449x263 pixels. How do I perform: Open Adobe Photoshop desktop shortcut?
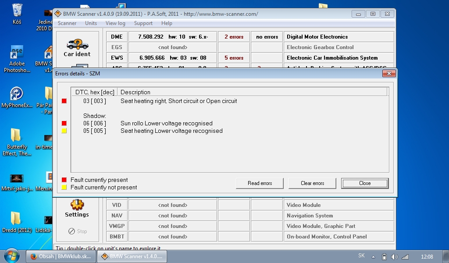pyautogui.click(x=17, y=53)
